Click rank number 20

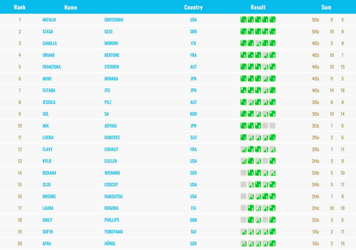point(20,244)
